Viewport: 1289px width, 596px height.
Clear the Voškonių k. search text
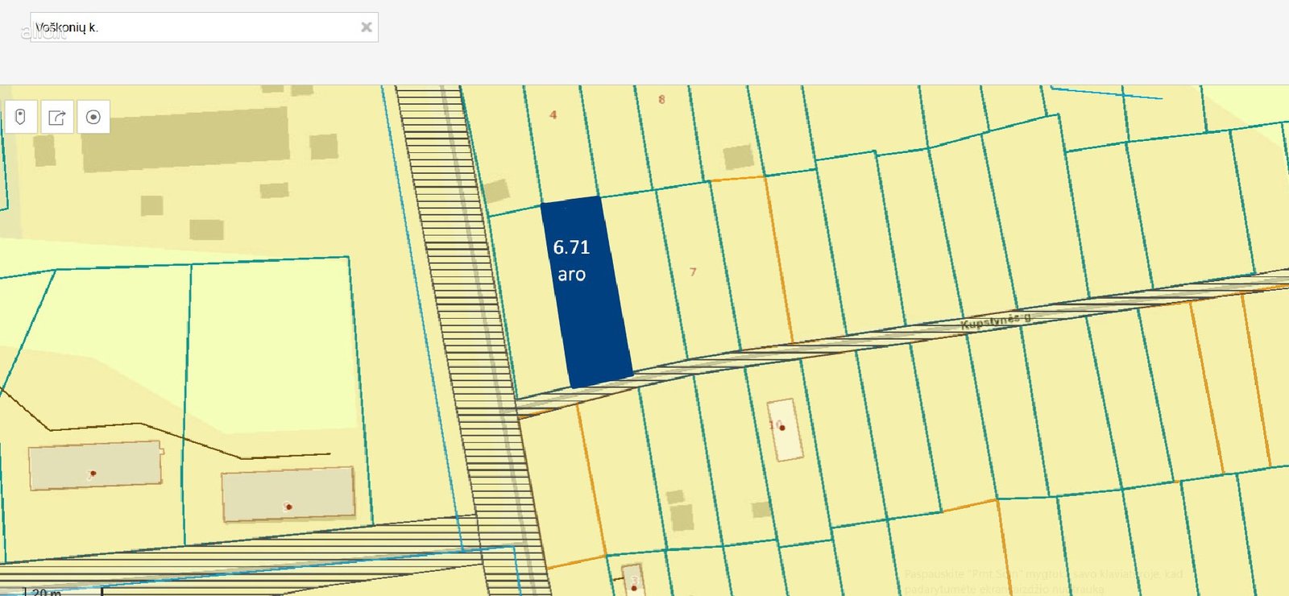pos(366,27)
